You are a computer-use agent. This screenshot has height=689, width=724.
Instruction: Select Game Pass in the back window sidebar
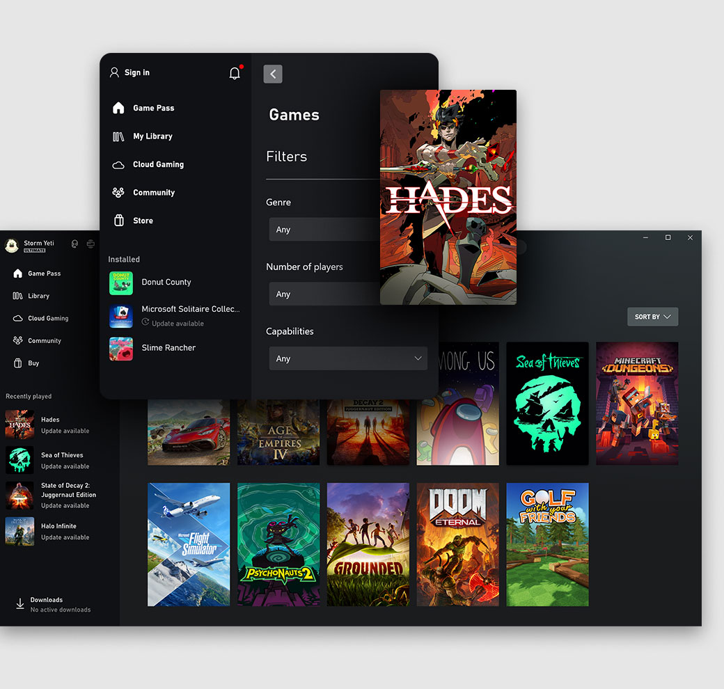pyautogui.click(x=37, y=274)
